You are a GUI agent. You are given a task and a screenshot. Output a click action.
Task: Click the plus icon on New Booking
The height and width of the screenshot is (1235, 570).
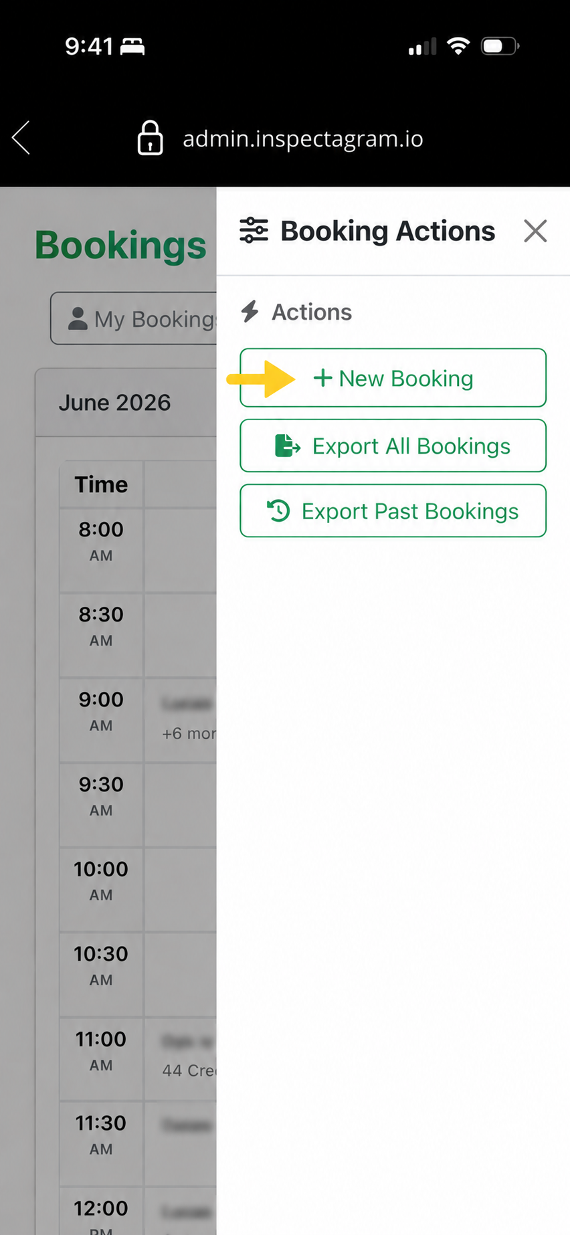(322, 378)
